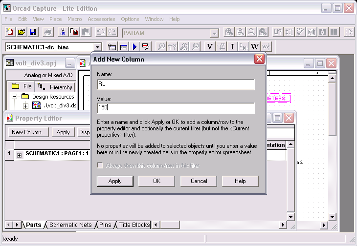Expand the SCHEMATIC1 : PAGE1 row
Screen dimensions: 357x246
click(x=20, y=155)
